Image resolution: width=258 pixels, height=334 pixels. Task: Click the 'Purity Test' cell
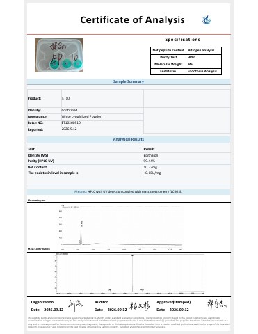[168, 57]
